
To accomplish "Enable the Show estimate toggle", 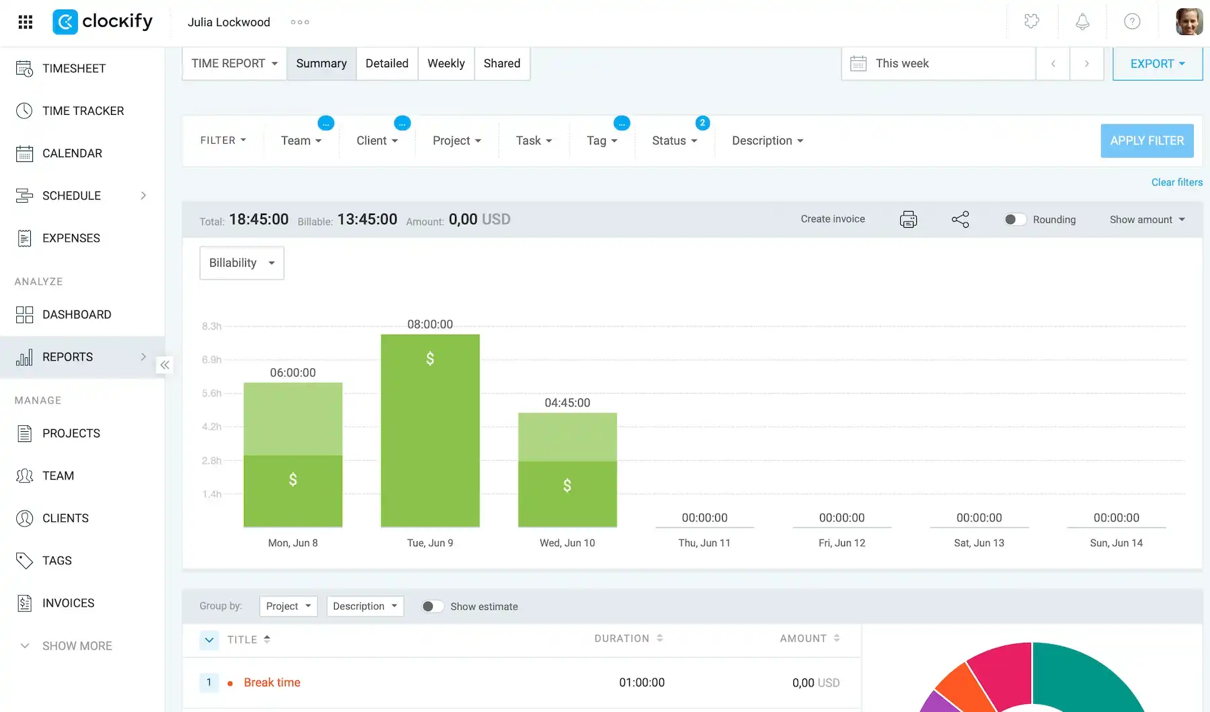I will coord(432,607).
